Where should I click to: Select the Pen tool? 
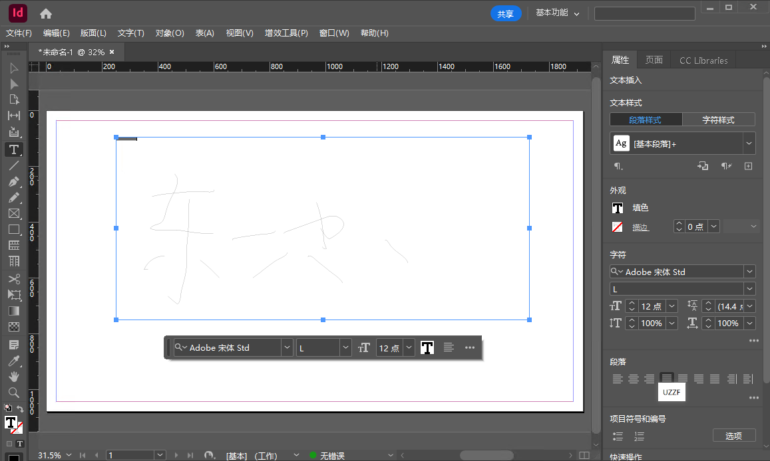click(x=14, y=182)
